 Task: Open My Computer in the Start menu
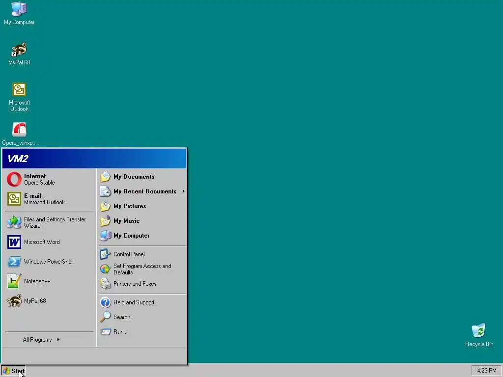142,236
